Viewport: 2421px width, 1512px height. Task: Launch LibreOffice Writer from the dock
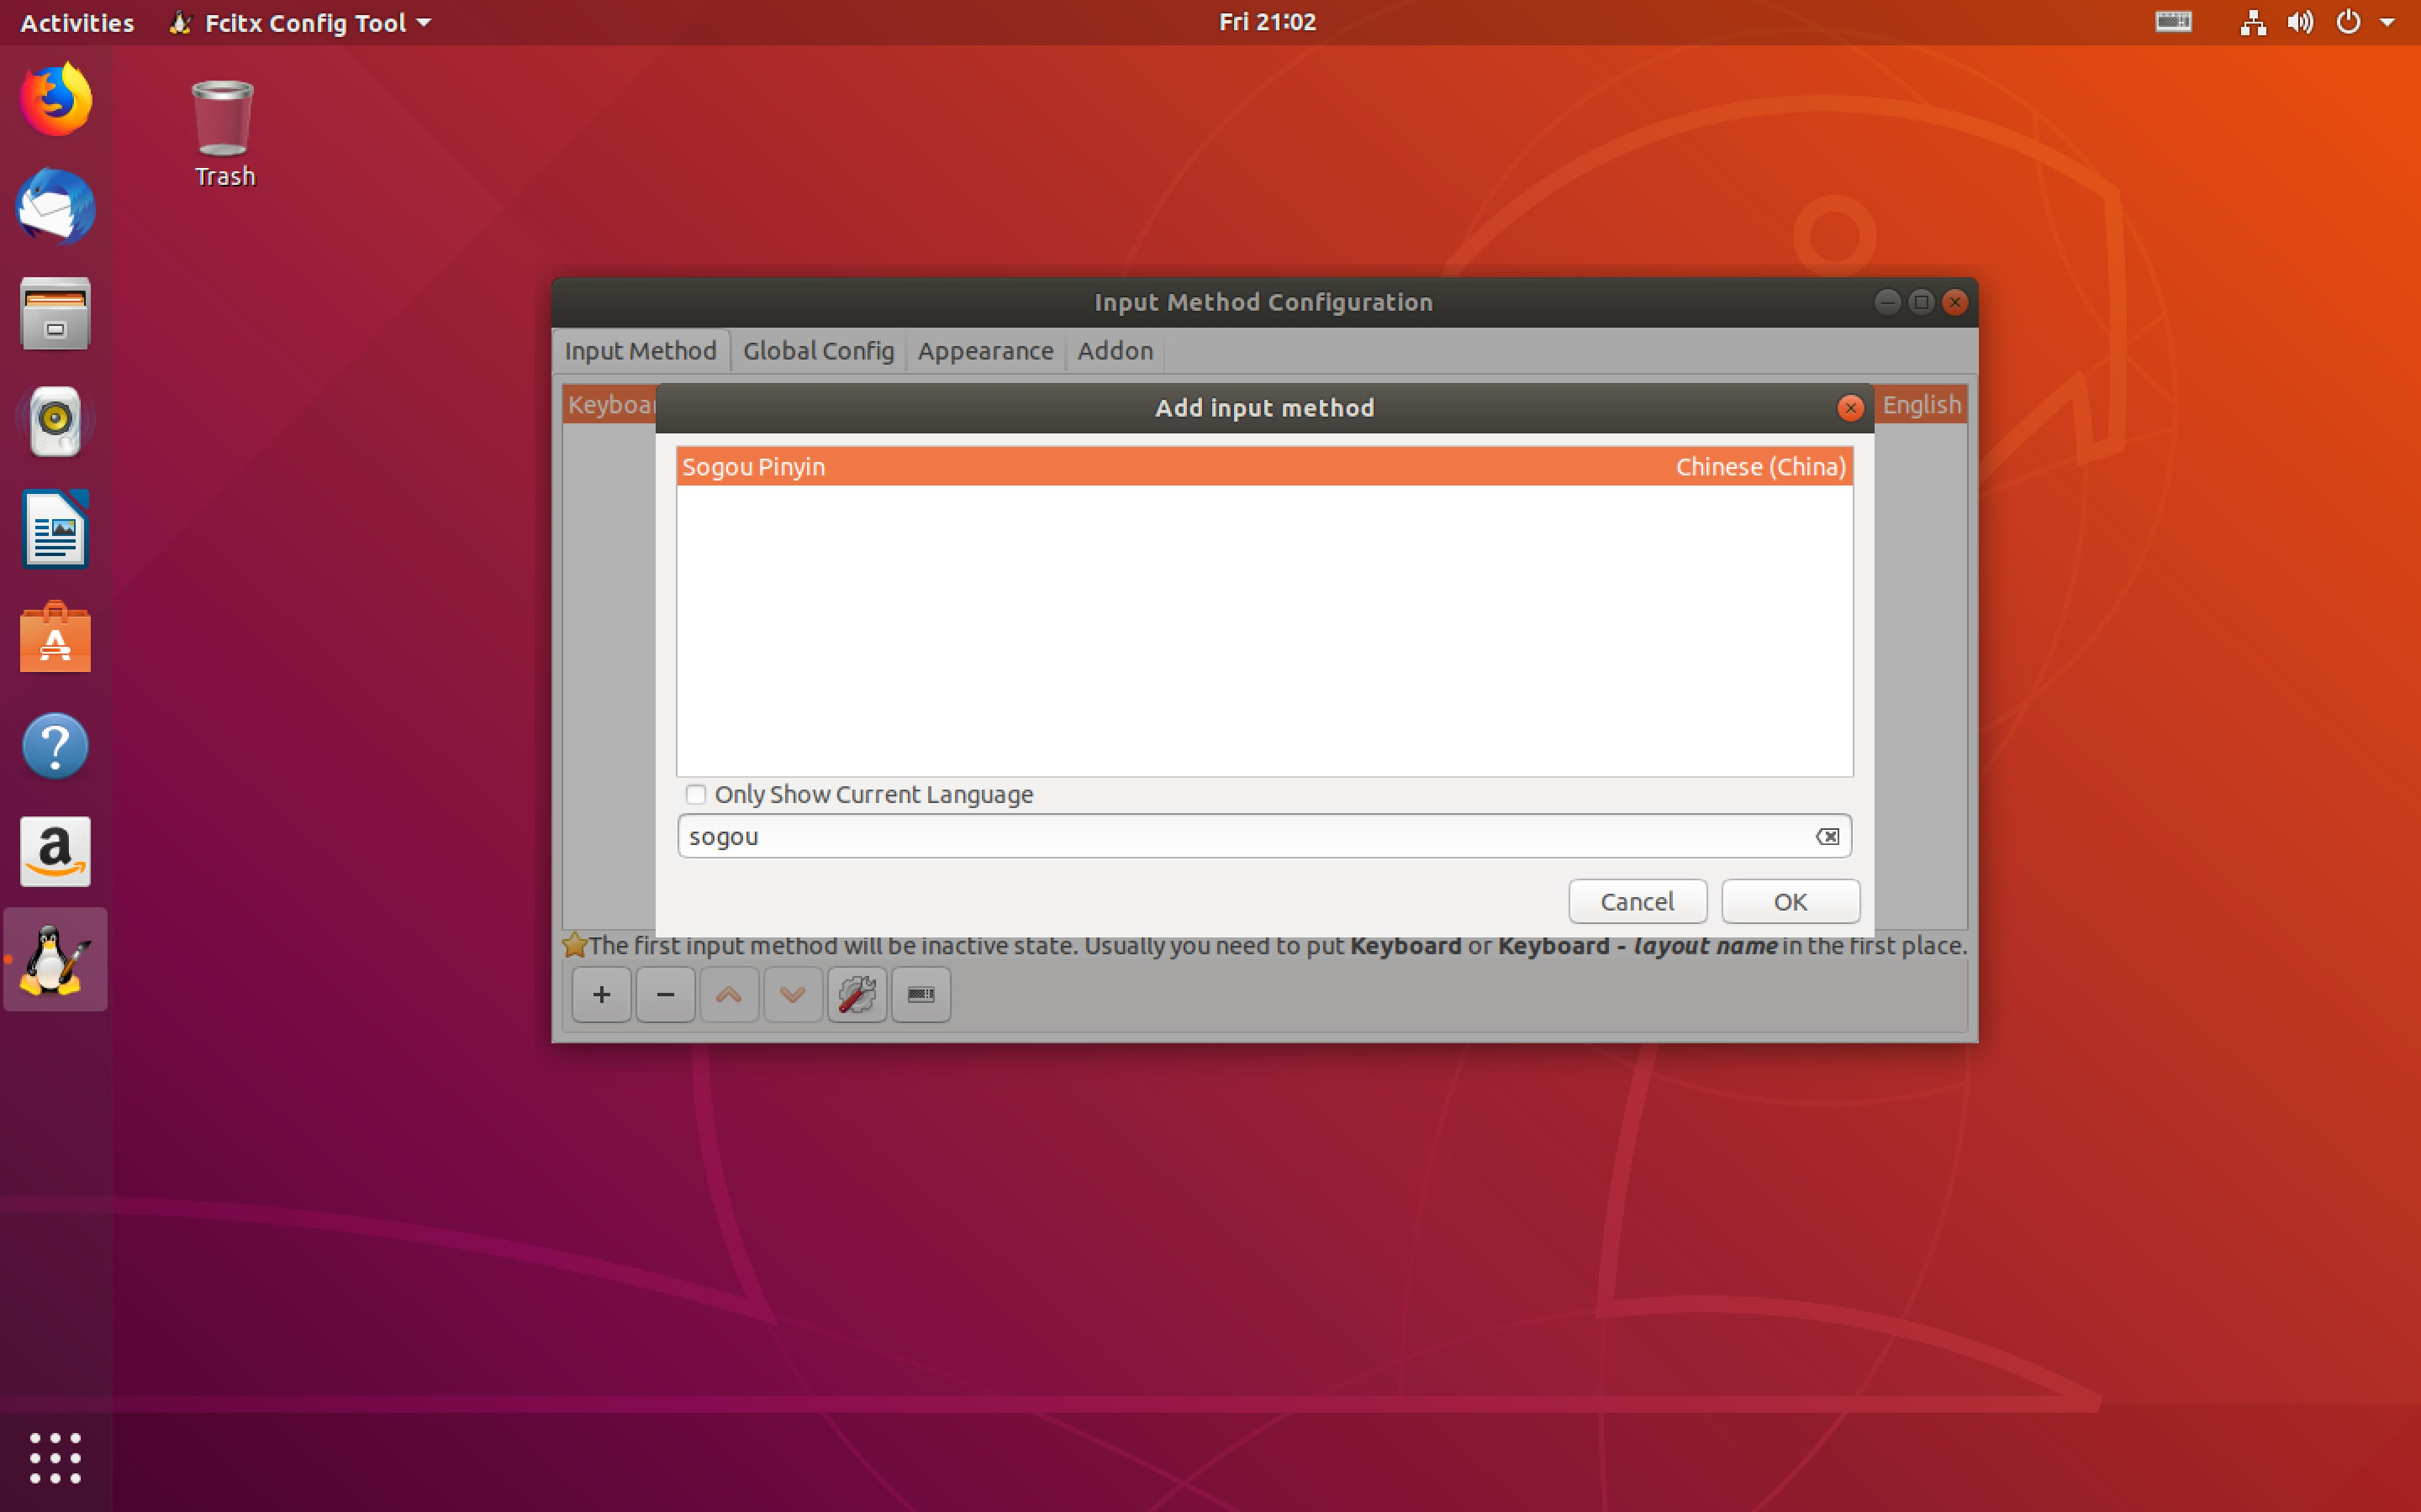(56, 529)
